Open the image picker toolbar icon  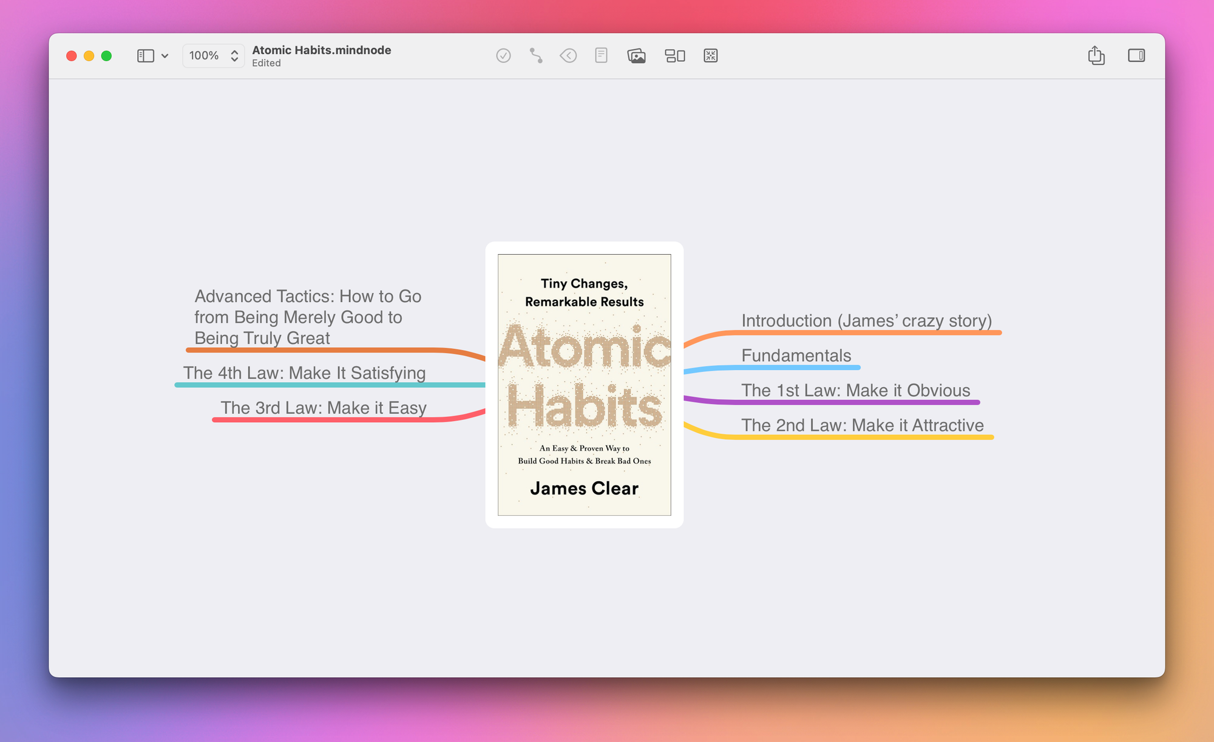point(636,56)
